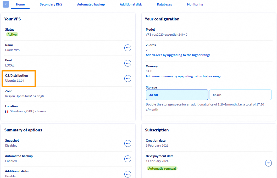Screen dimensions: 277x178
Task: Open the Snapshot actions menu
Action: click(x=128, y=143)
